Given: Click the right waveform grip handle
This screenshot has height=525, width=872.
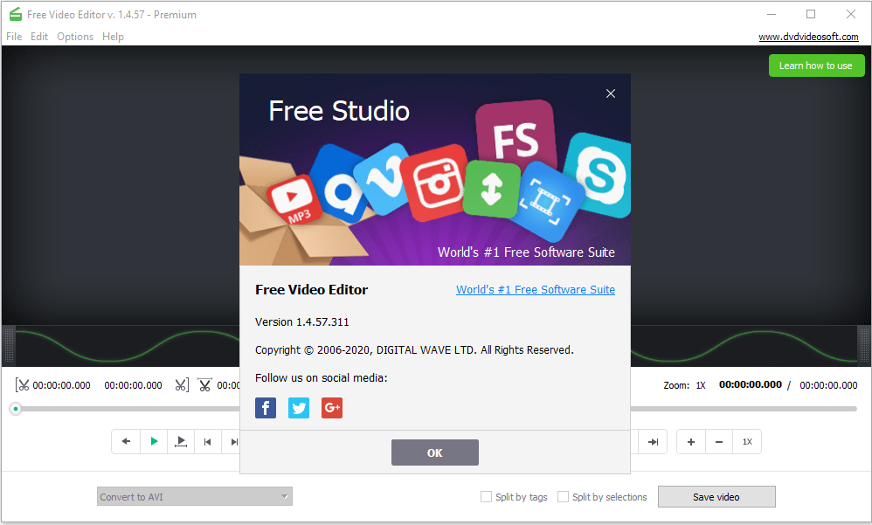Looking at the screenshot, I should pyautogui.click(x=863, y=345).
